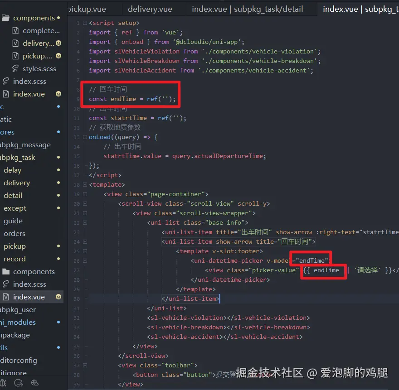399x390 pixels.
Task: Collapse the toolbar view at line 37
Action: 85,366
